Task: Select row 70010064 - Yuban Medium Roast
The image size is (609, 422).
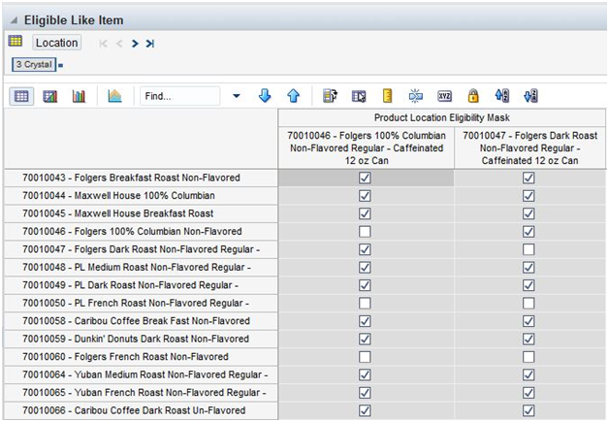Action: (141, 374)
